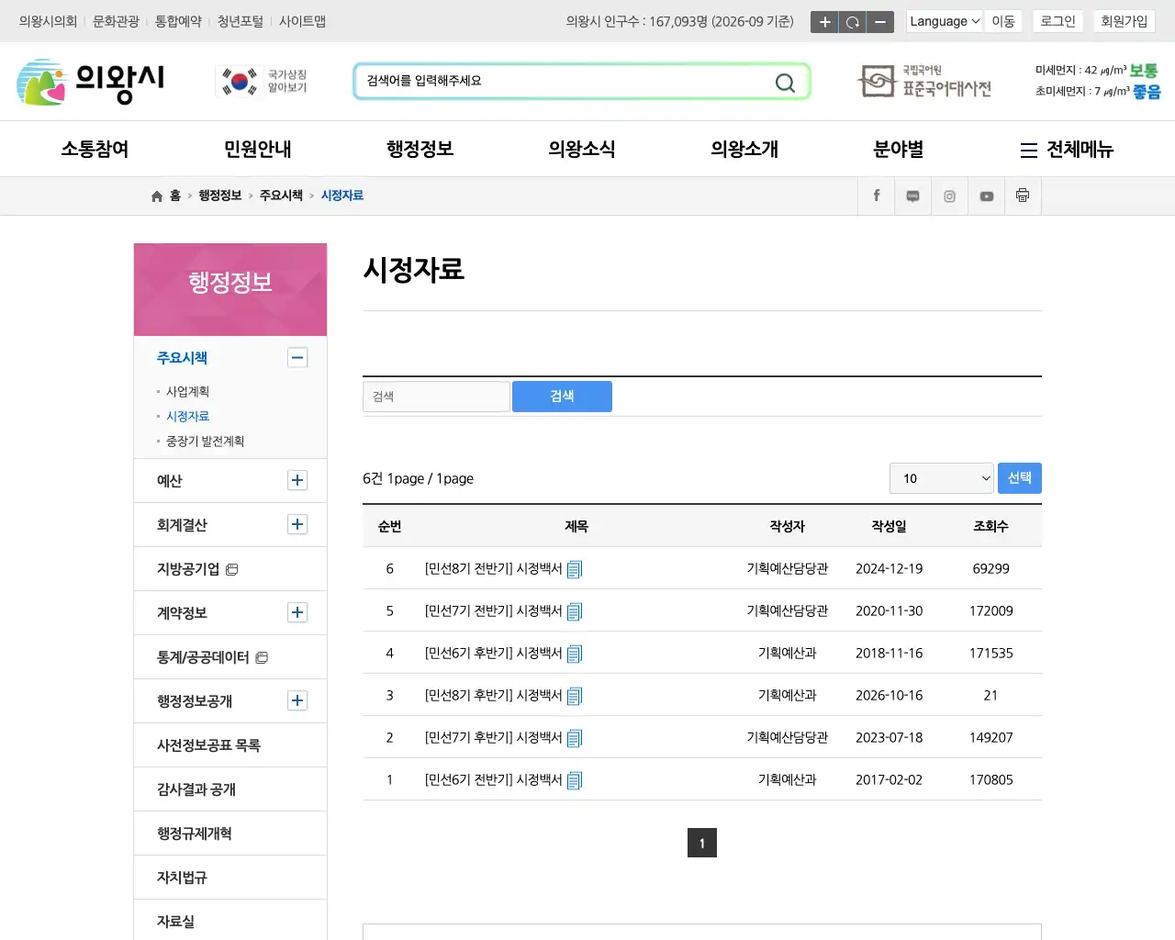Screen dimensions: 1175x940
Task: Open the 행정정보 main menu
Action: coord(420,149)
